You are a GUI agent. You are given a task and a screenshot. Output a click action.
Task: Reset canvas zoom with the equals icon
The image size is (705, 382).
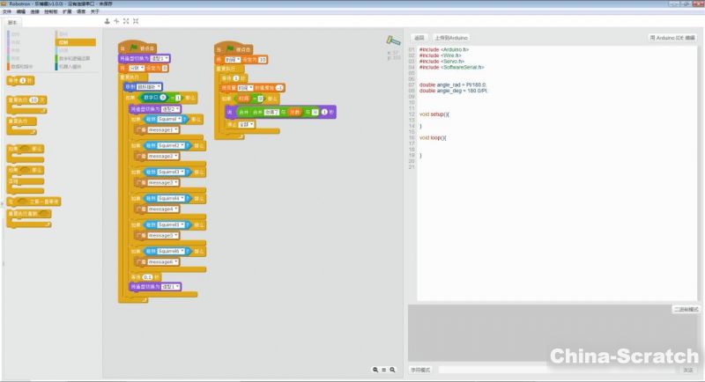point(384,370)
